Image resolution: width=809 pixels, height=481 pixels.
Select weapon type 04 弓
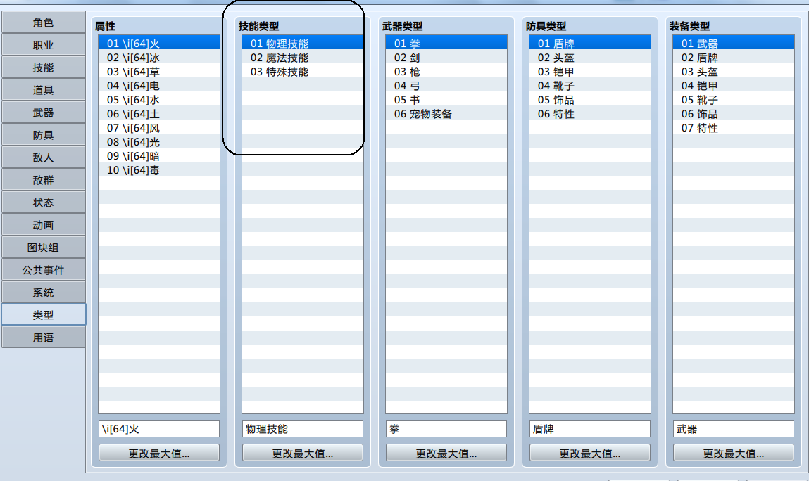(446, 86)
